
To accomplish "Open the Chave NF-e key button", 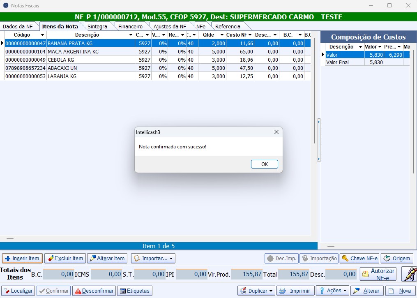I will (359, 258).
